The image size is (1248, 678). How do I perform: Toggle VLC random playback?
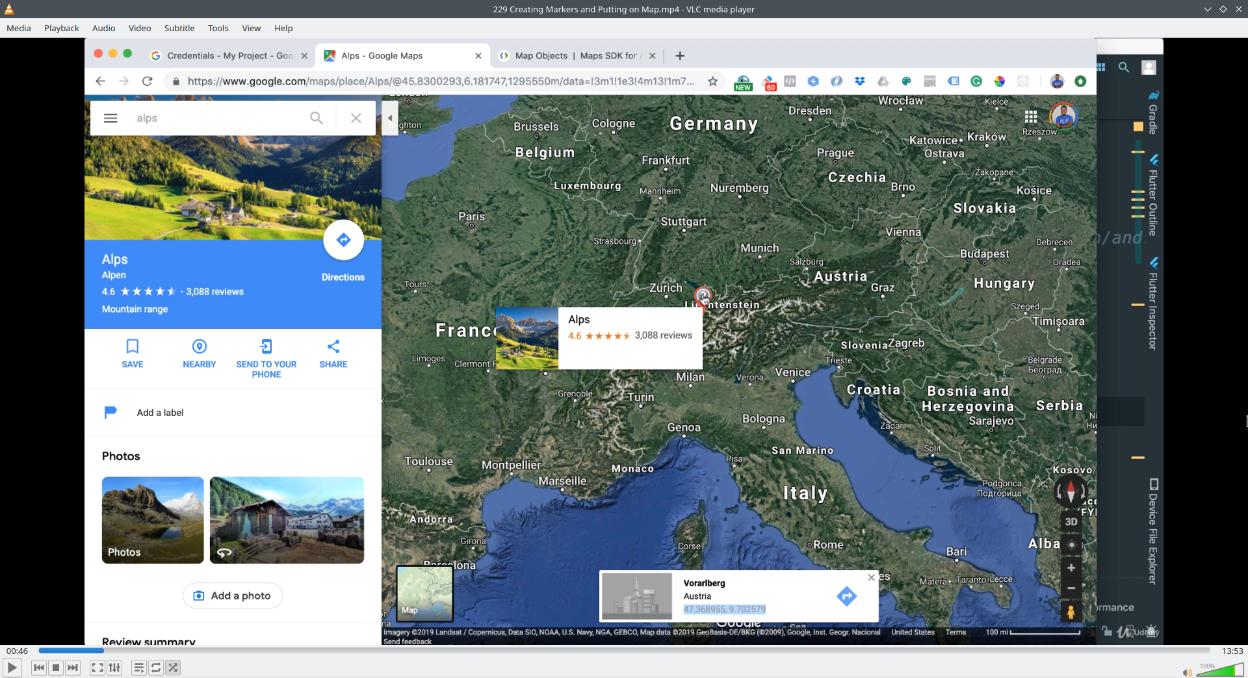point(173,668)
